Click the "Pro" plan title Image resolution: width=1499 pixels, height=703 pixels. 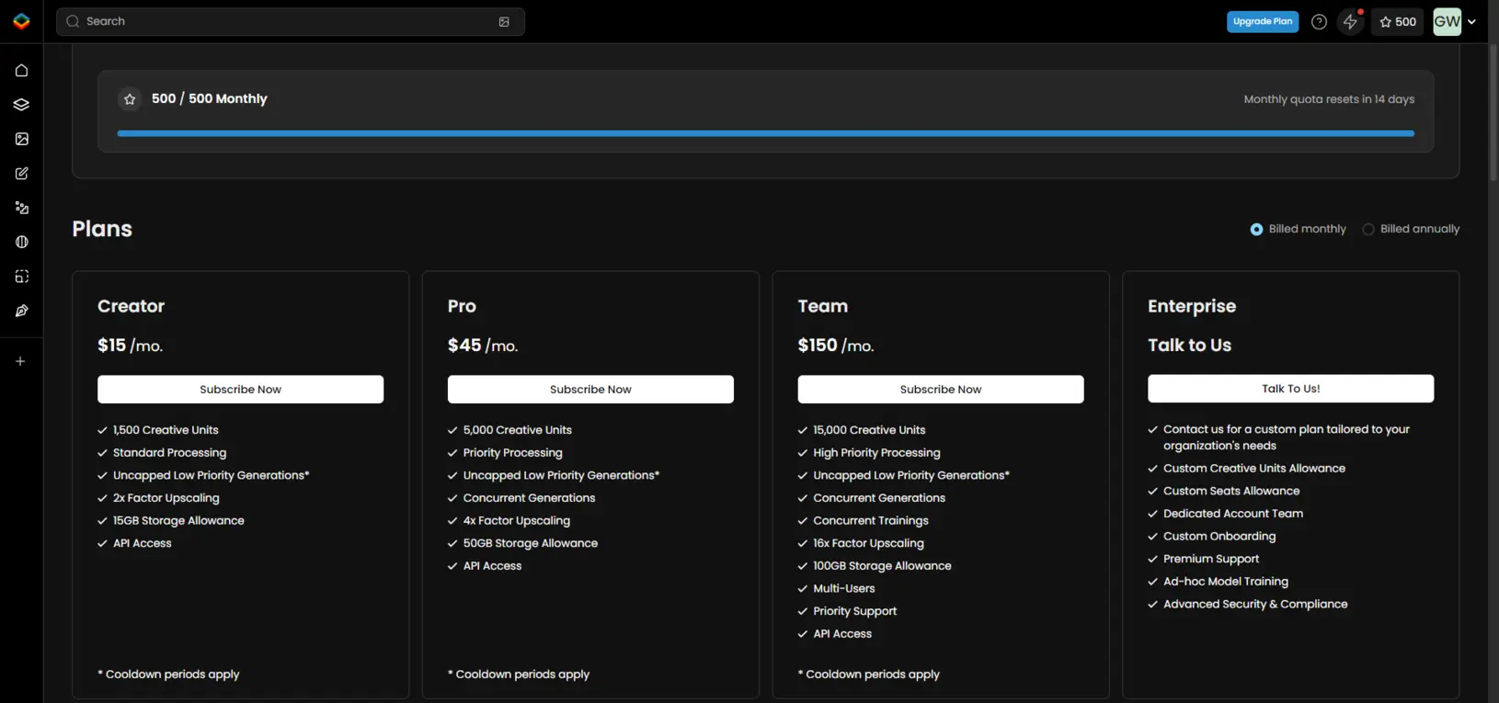(462, 306)
